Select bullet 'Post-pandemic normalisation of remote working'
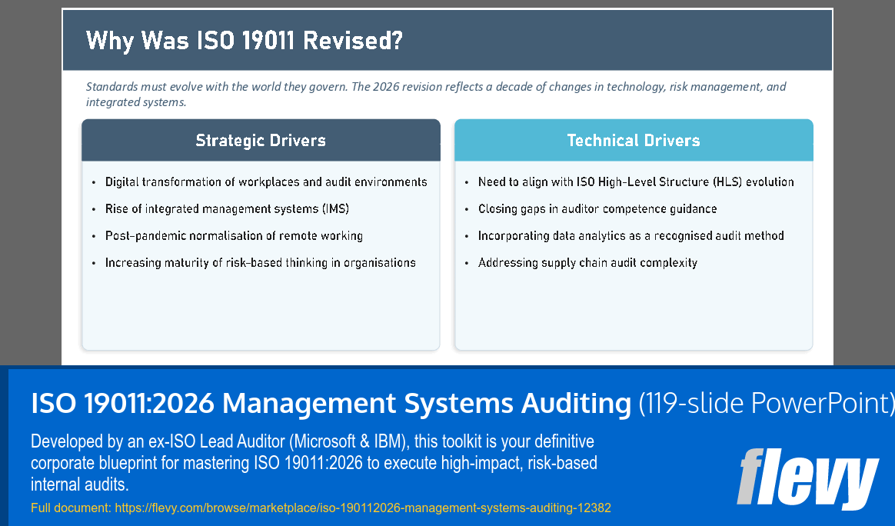This screenshot has width=895, height=526. click(x=234, y=235)
